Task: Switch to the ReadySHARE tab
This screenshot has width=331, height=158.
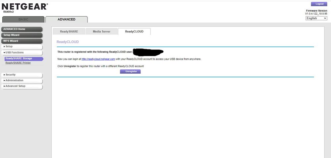Action: [69, 32]
